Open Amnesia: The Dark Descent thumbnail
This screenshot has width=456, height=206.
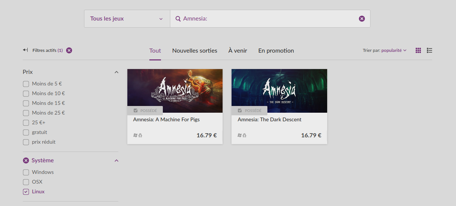pyautogui.click(x=279, y=91)
